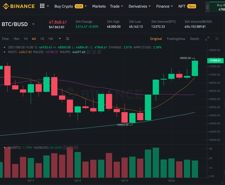The height and width of the screenshot is (185, 225).
Task: Open Vol indicator settings gear
Action: click(71, 147)
